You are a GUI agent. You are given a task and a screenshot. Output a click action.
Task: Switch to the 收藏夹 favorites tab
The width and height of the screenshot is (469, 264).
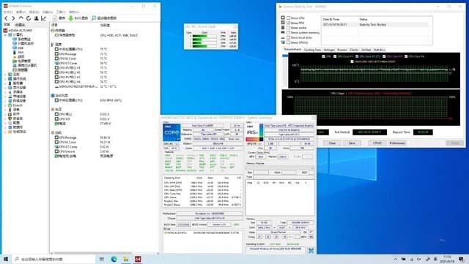tap(21, 25)
